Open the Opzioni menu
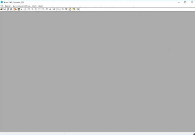 pyautogui.click(x=8, y=6)
